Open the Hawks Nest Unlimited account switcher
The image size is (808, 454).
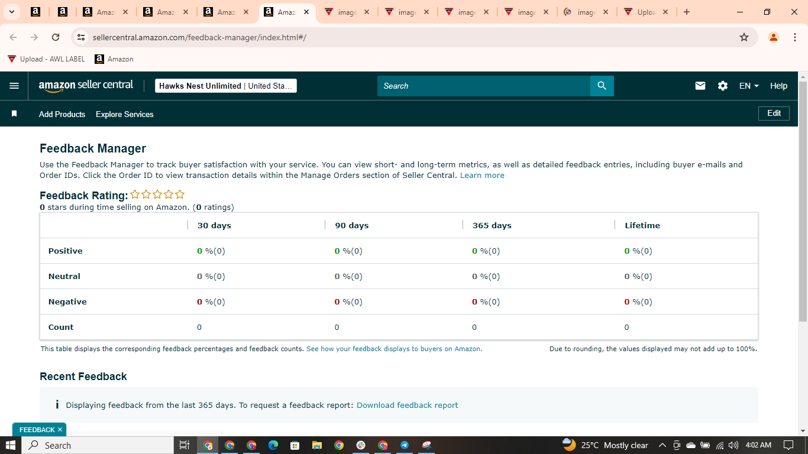[226, 86]
